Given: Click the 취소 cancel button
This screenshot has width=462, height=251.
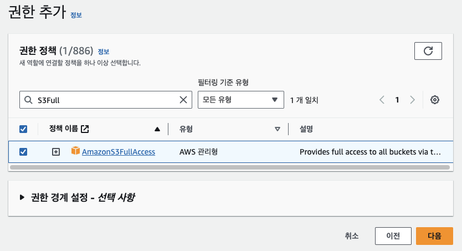Looking at the screenshot, I should pyautogui.click(x=352, y=235).
